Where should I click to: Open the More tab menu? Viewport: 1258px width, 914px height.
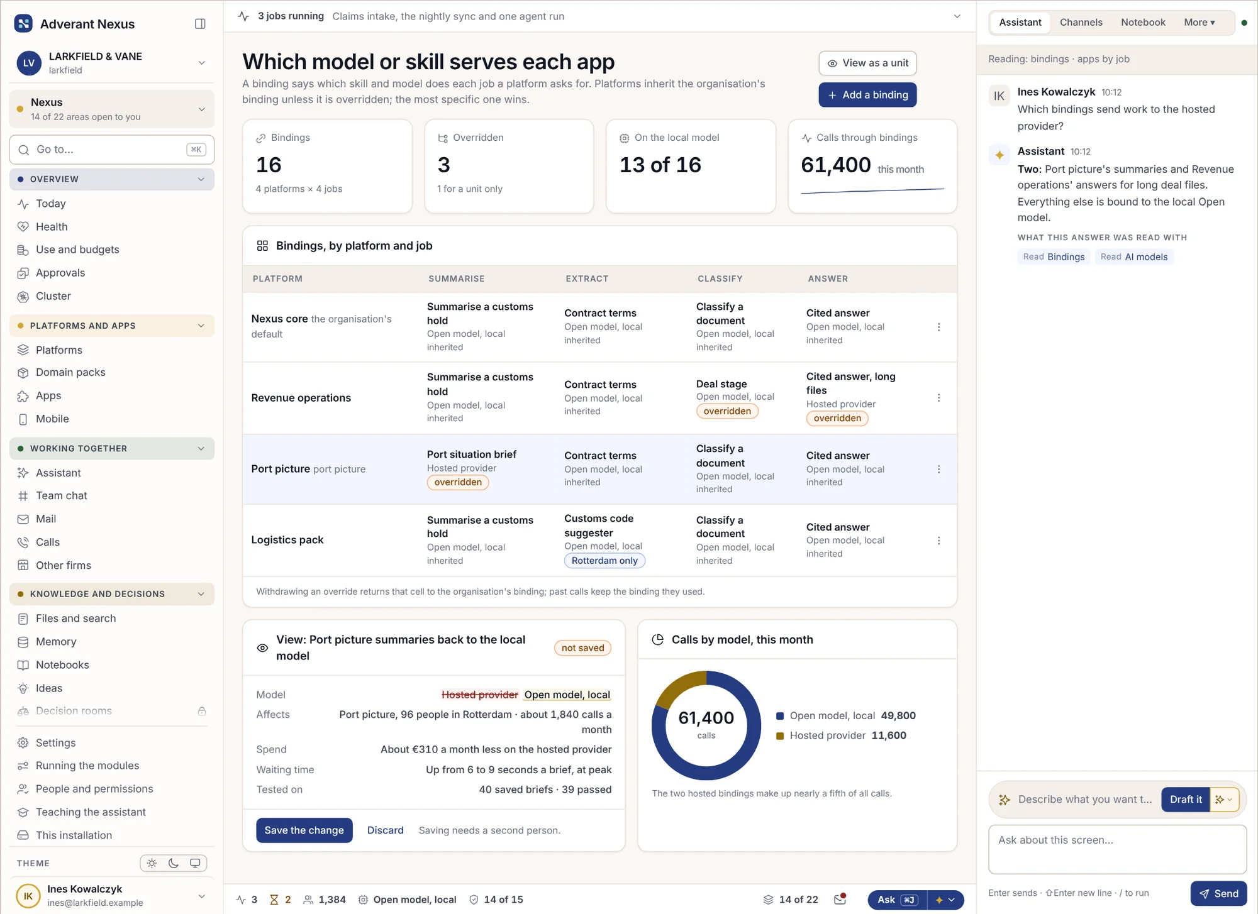(x=1200, y=22)
